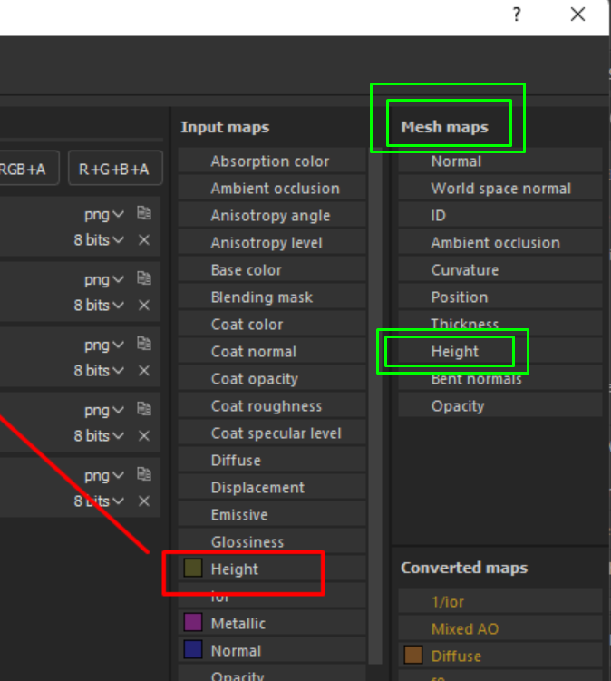Screen dimensions: 611x681
Task: Select Curvature in the Mesh maps list
Action: tap(464, 270)
